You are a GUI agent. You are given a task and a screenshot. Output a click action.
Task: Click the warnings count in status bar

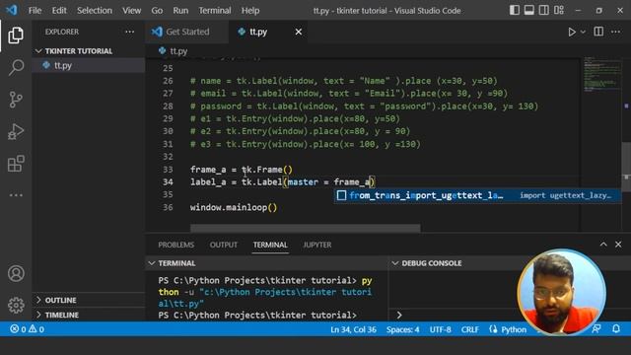(36, 329)
